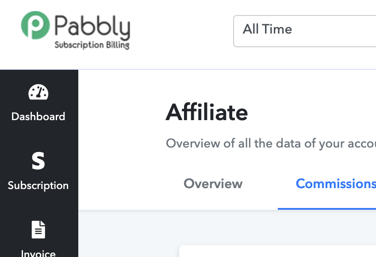Switch to the Overview tab

pyautogui.click(x=213, y=184)
